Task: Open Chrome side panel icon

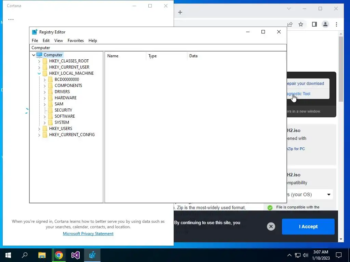Action: point(314,24)
